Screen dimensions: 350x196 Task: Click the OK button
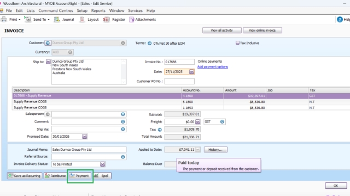(x=336, y=186)
